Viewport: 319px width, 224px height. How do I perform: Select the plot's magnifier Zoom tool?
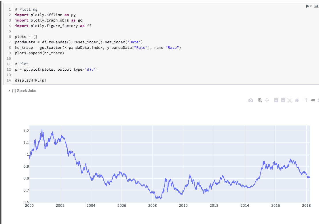click(260, 100)
